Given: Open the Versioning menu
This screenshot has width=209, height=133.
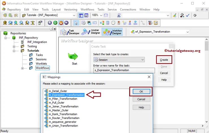Looking at the screenshot, I should [71, 10].
